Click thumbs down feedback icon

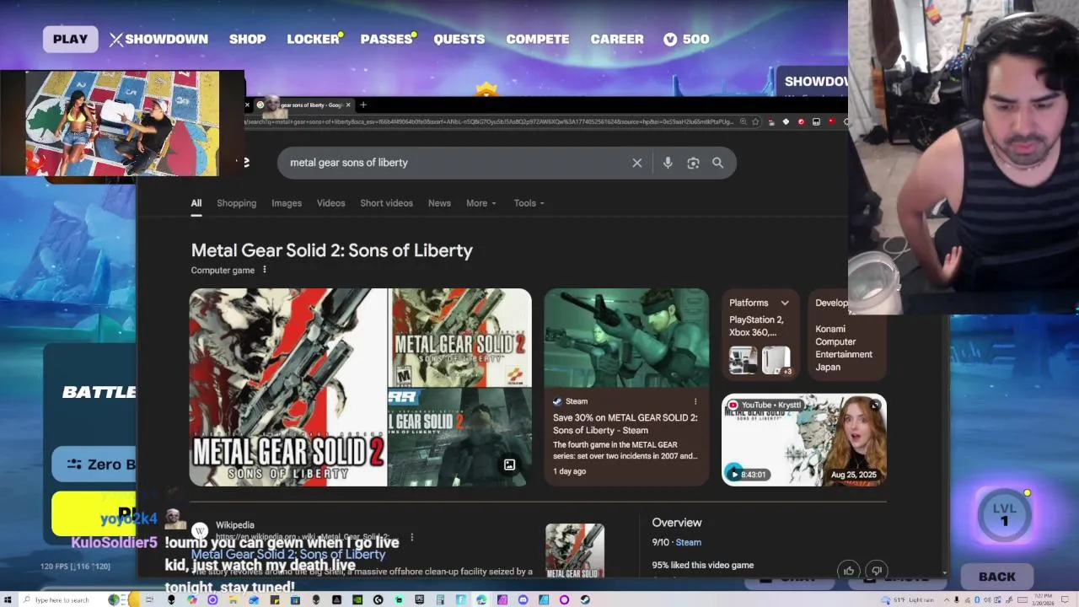click(877, 571)
